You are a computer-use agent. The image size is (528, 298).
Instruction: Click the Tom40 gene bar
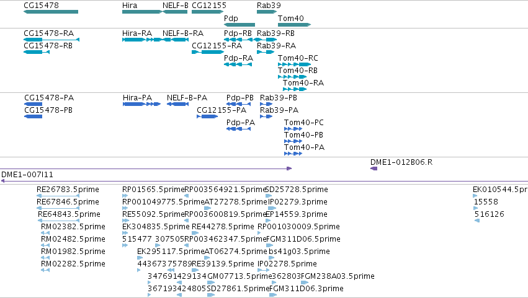294,25
